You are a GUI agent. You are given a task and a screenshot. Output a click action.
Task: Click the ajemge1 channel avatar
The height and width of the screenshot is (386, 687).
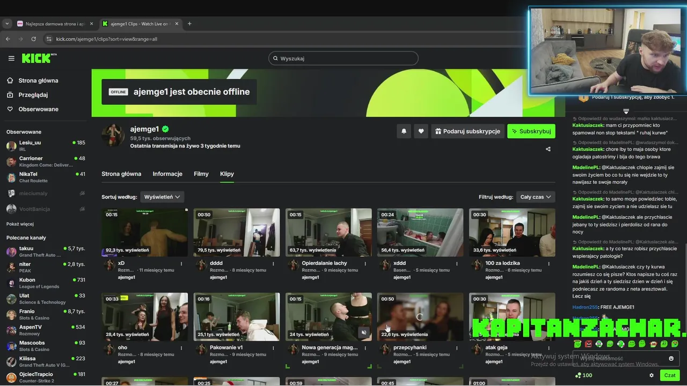[x=113, y=135]
